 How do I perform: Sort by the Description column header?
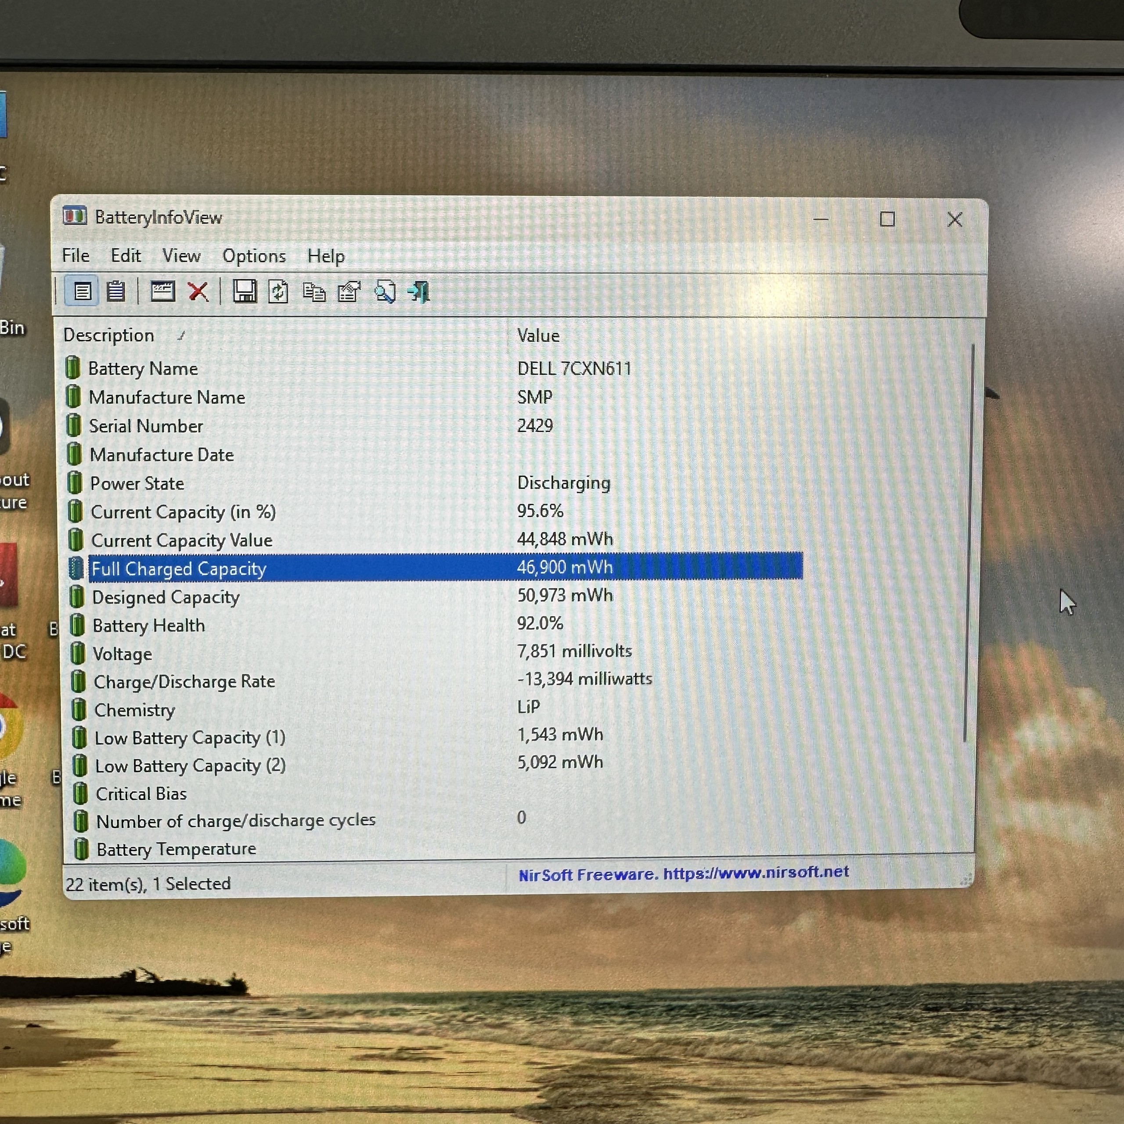[109, 335]
